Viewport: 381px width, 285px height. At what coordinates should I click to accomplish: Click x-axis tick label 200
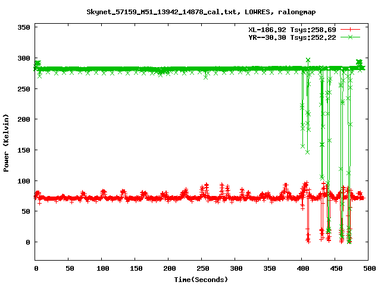coord(169,268)
